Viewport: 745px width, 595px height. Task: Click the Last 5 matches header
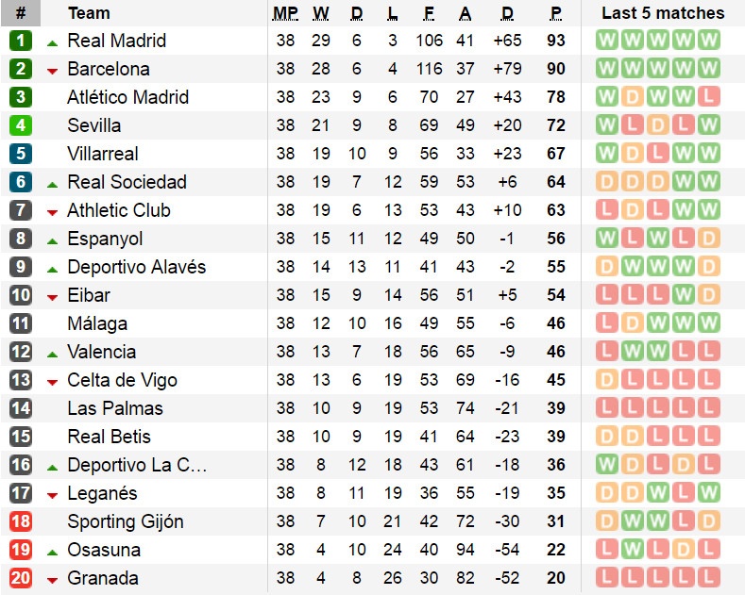(663, 13)
